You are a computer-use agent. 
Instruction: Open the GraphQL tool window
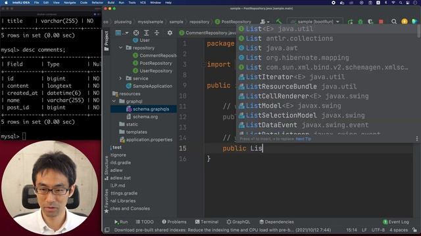(238, 222)
